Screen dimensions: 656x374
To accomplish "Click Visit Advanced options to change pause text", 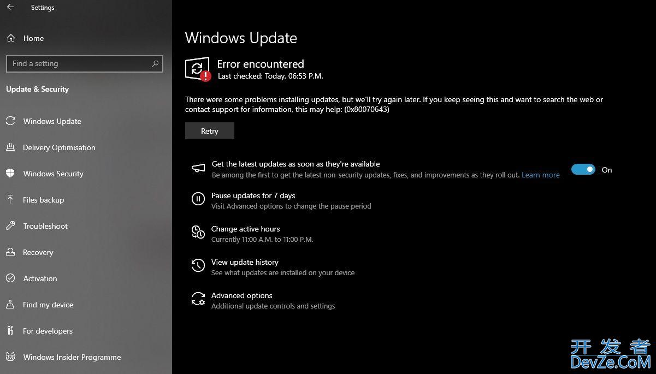I will point(291,206).
